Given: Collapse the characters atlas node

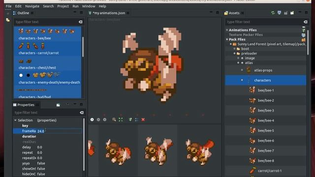Looking at the screenshot, I should (242, 80).
